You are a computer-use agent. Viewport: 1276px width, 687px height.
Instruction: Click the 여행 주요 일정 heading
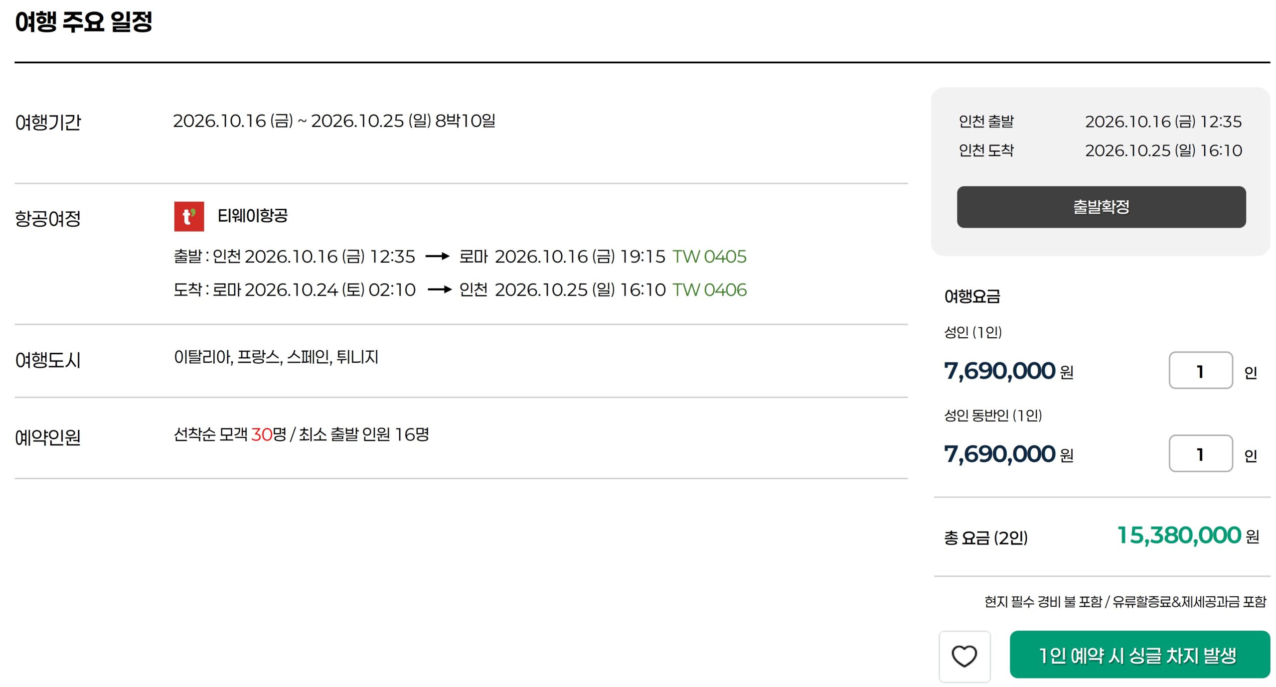pos(84,22)
